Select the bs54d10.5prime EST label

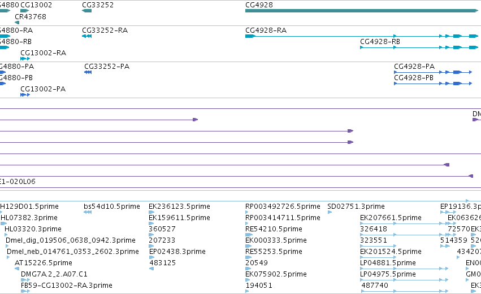(x=112, y=207)
